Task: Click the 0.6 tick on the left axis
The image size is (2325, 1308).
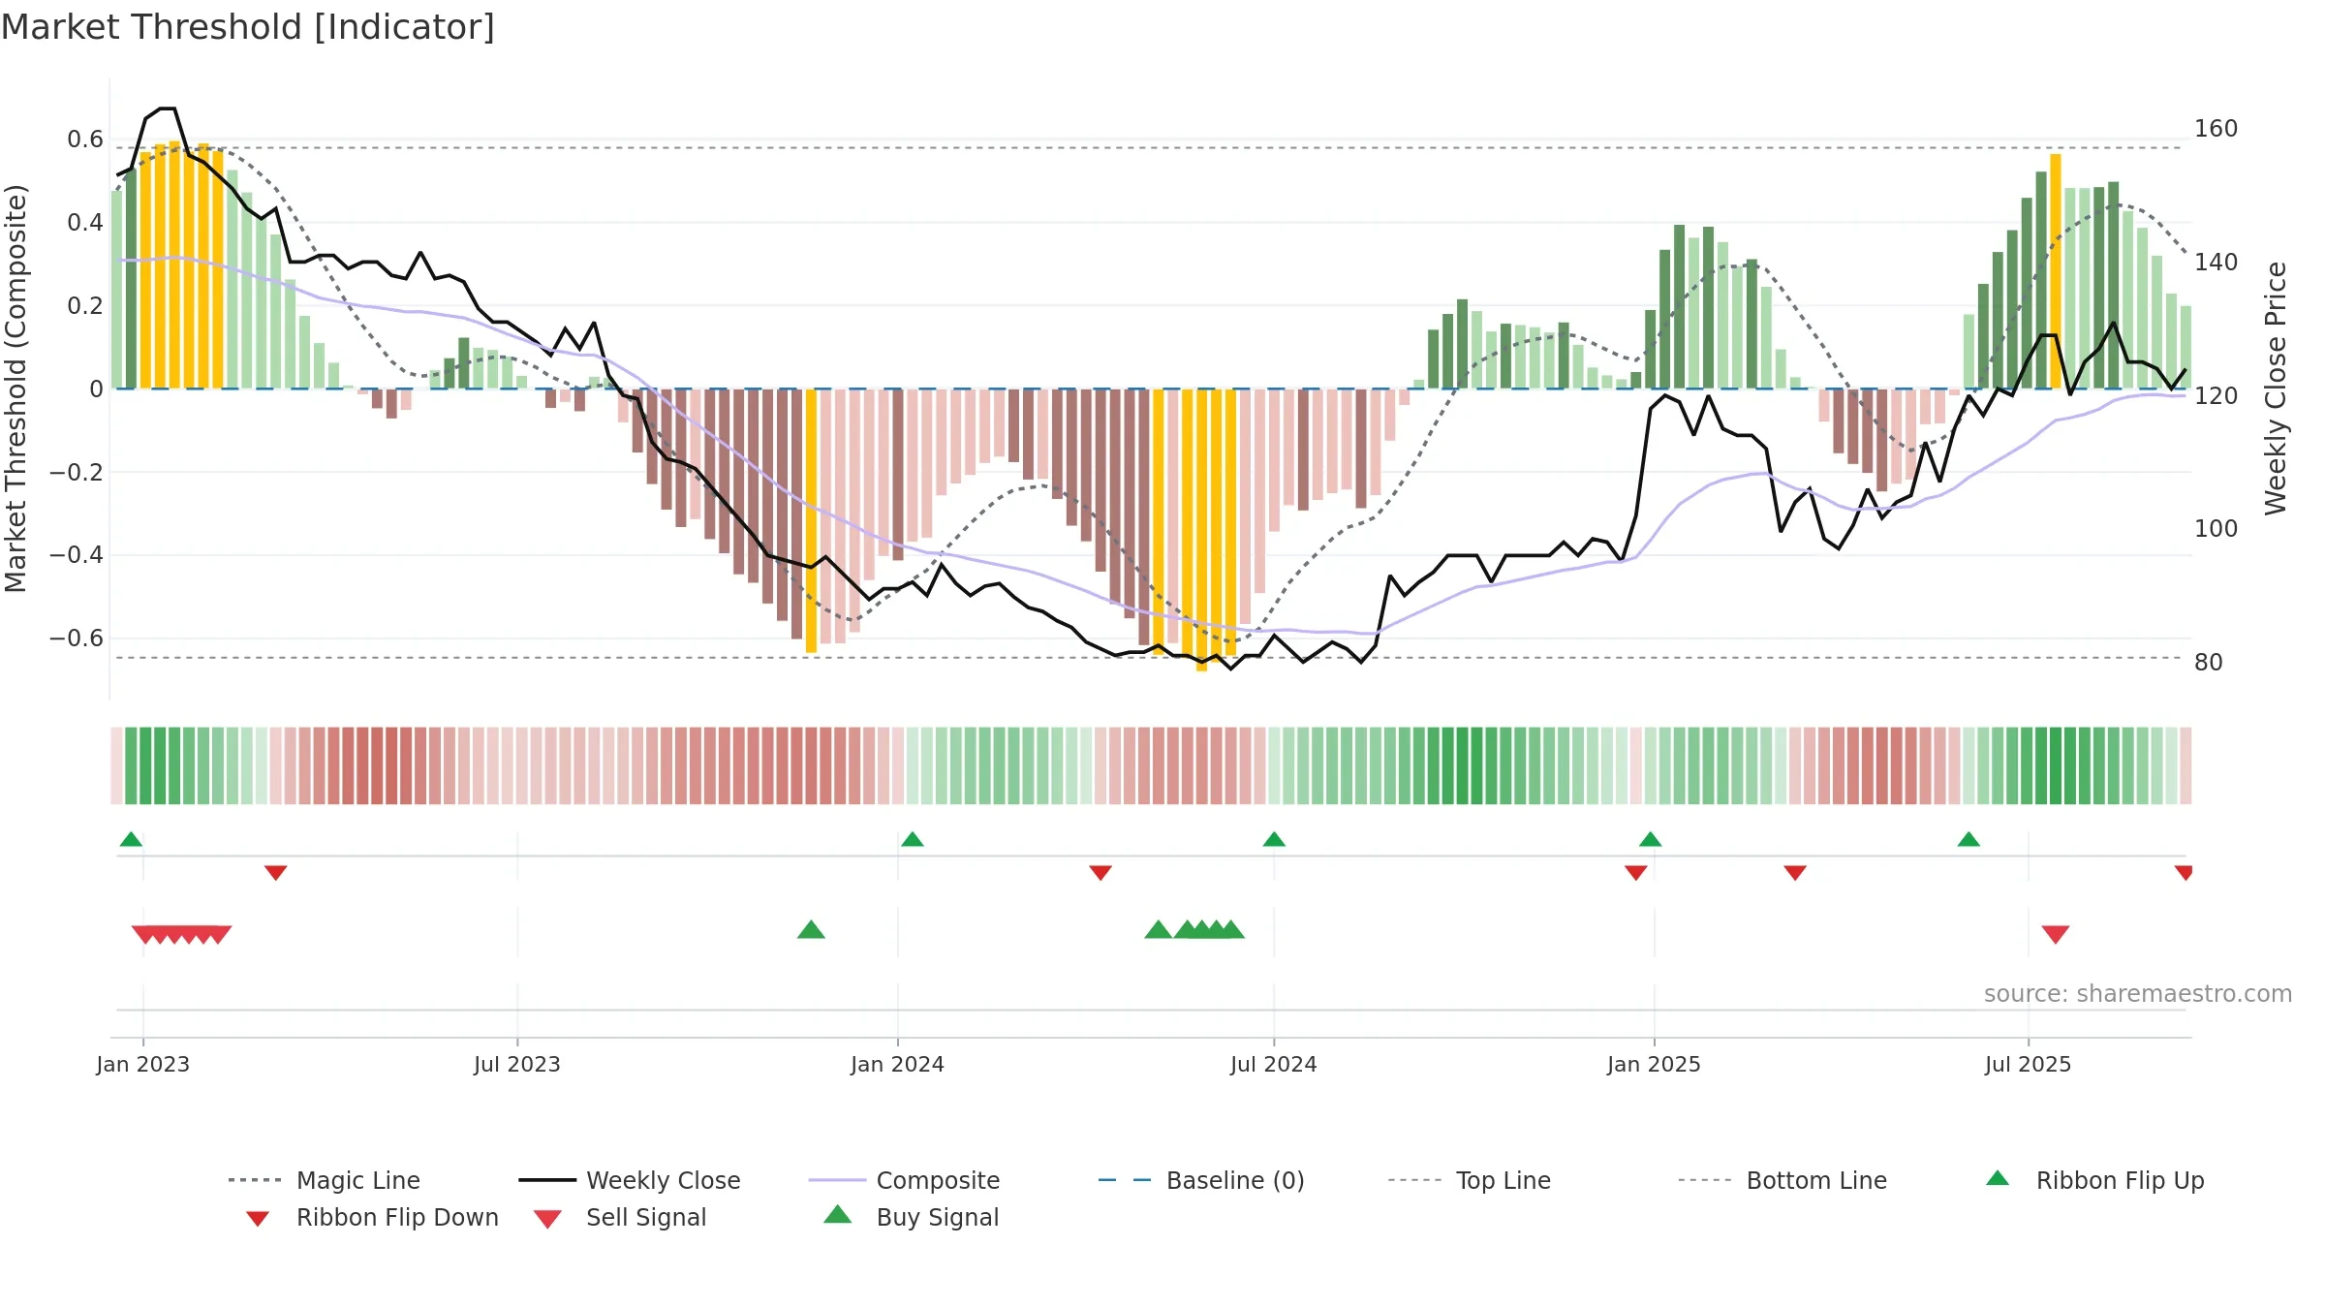Action: [85, 140]
